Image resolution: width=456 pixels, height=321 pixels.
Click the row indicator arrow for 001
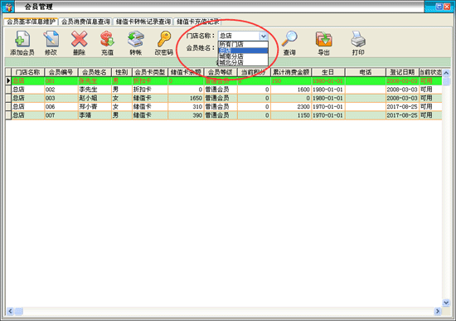[8, 80]
